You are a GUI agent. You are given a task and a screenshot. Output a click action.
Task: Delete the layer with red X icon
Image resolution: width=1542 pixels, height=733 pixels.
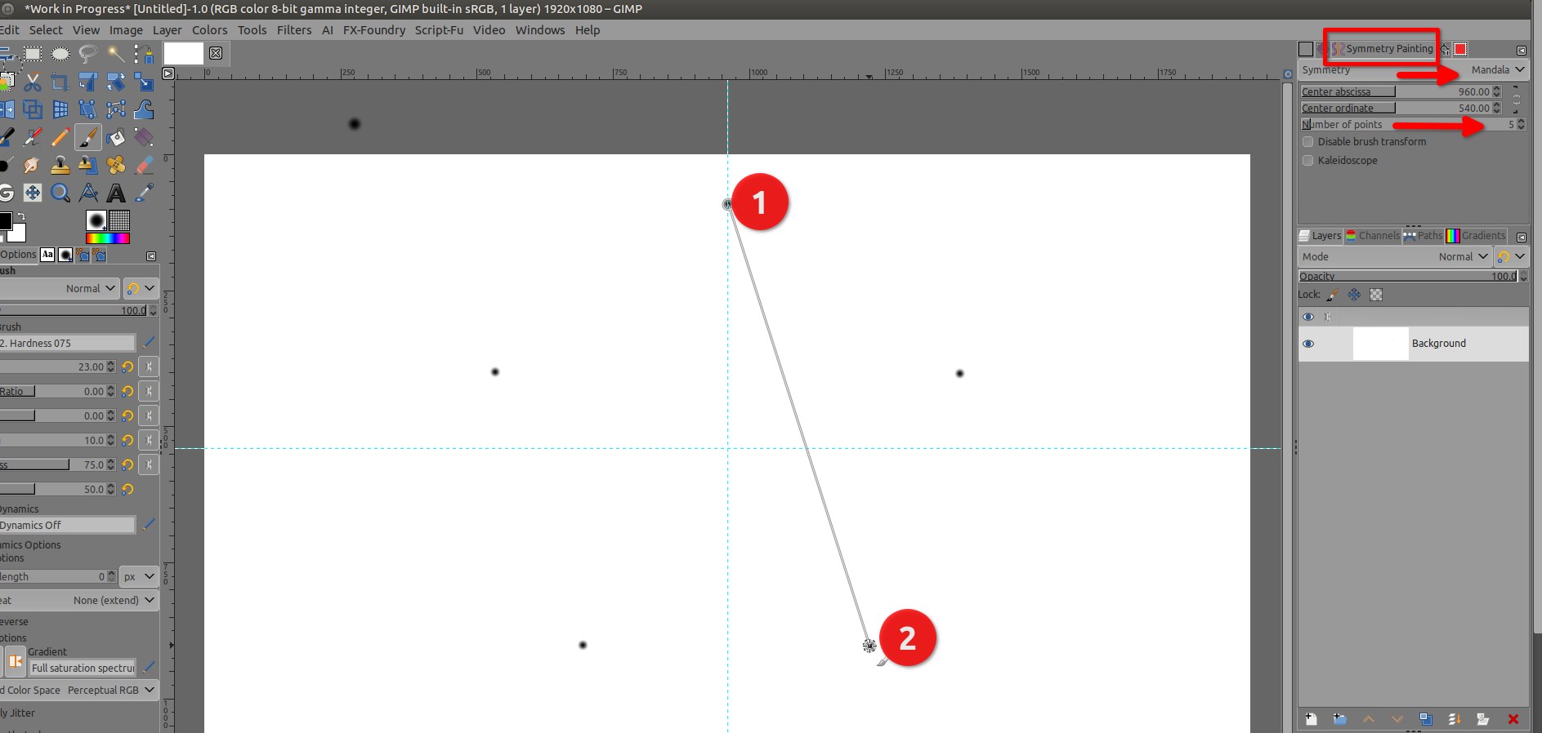pos(1513,719)
